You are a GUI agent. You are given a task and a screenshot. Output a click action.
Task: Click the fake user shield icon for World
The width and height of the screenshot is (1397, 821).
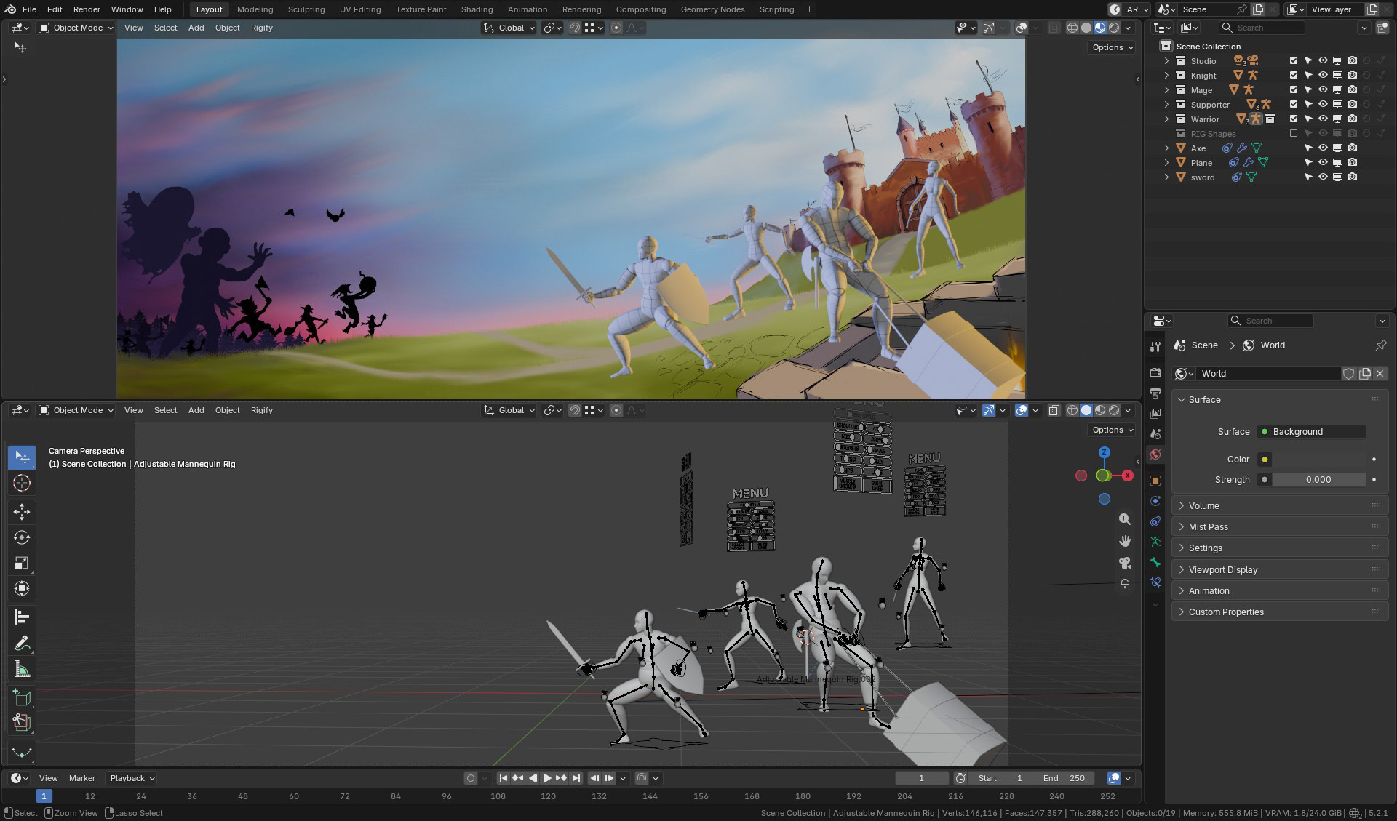pos(1348,373)
